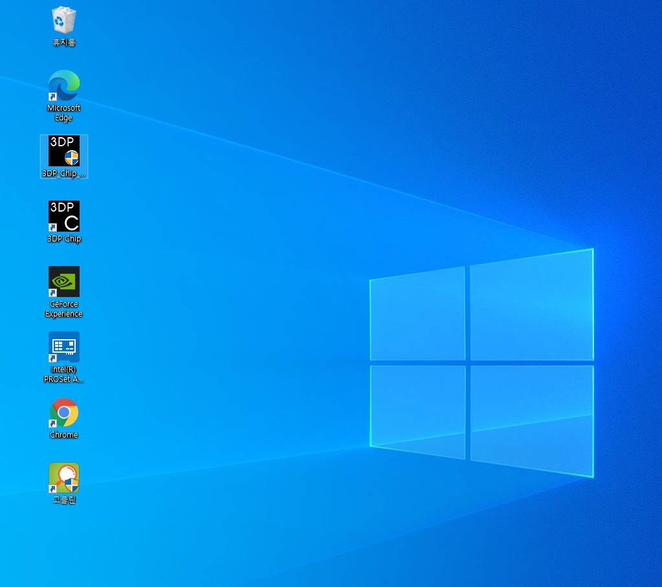Click the '고클린' label text
The width and height of the screenshot is (662, 587).
pyautogui.click(x=64, y=500)
